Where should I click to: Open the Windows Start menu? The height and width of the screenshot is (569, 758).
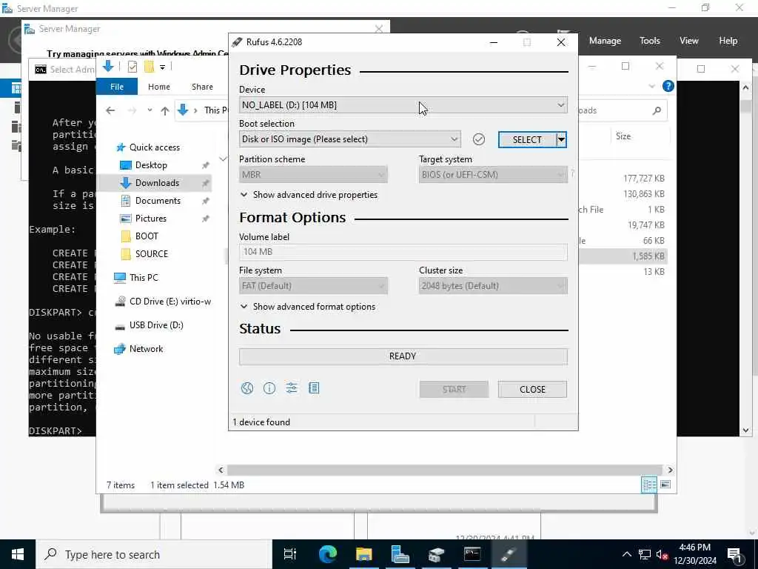point(18,554)
